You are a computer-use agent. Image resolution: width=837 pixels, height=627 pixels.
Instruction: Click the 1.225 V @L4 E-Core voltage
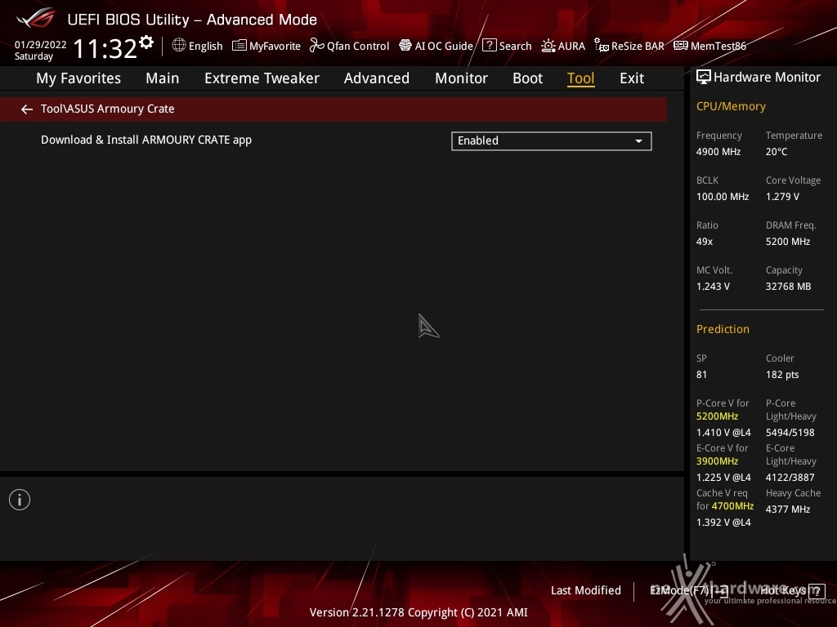(x=723, y=478)
